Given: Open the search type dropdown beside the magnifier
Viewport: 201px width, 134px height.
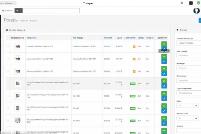Looking at the screenshot, I should pyautogui.click(x=18, y=11).
